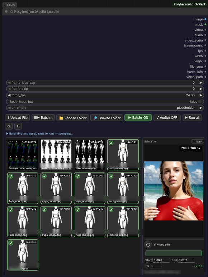The width and height of the screenshot is (208, 277).
Task: Toggle the keep_input_fps switch
Action: point(200,101)
